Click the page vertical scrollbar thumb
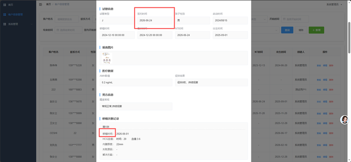This screenshot has width=351, height=162. tap(349, 38)
